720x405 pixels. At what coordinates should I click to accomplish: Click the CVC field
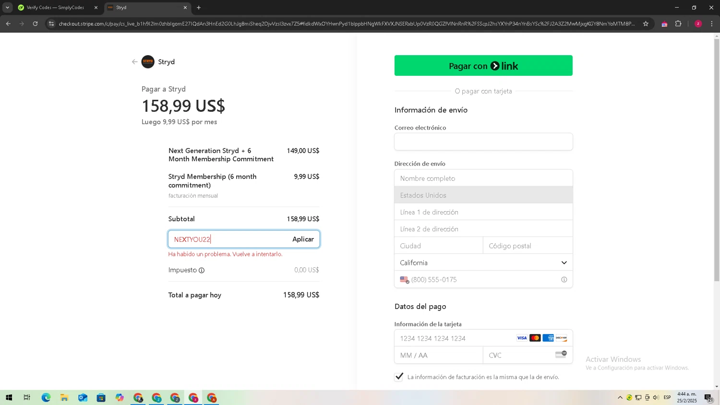(528, 355)
